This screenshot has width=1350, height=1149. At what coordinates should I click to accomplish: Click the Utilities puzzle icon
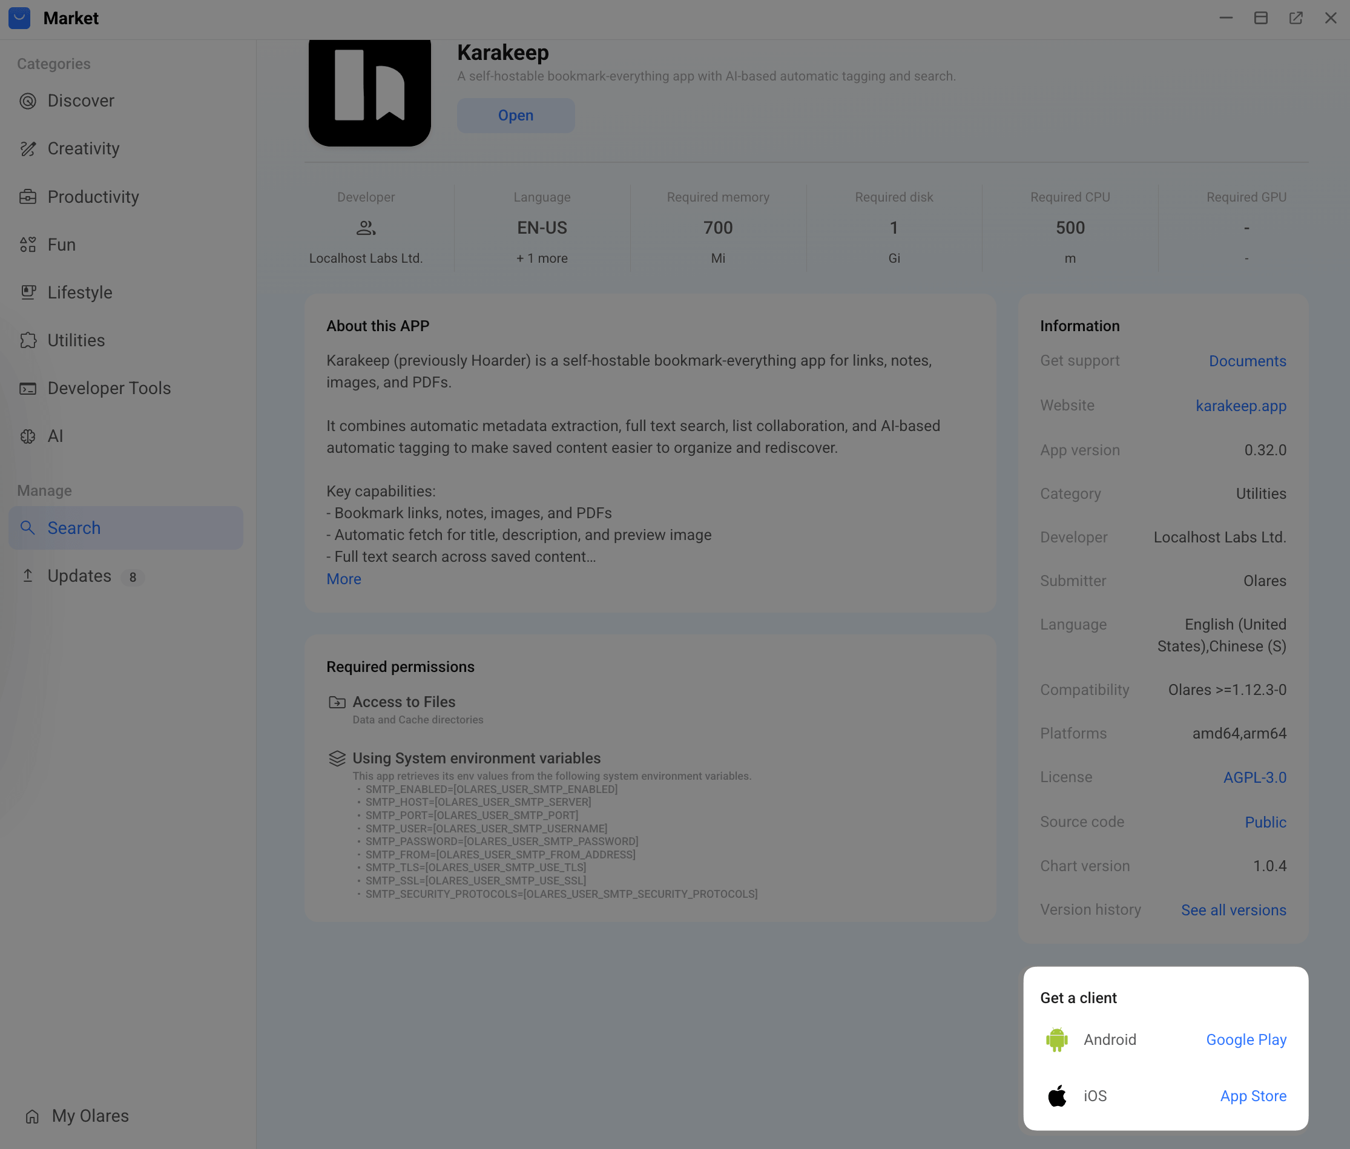(x=28, y=340)
